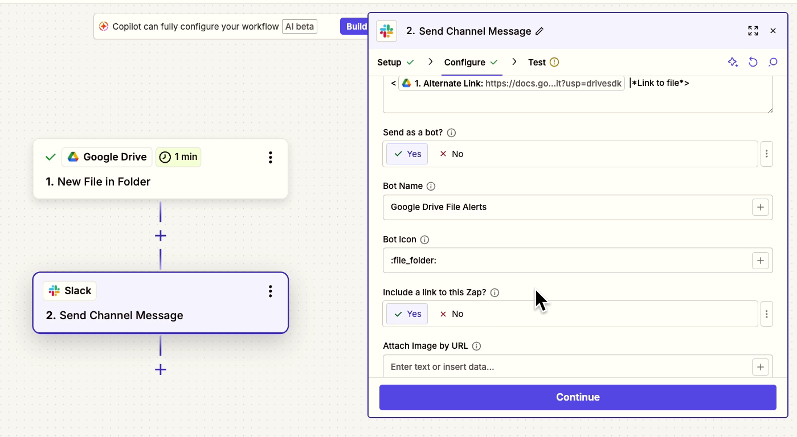Image resolution: width=797 pixels, height=437 pixels.
Task: Click the green check on the Google Drive step
Action: tap(51, 157)
